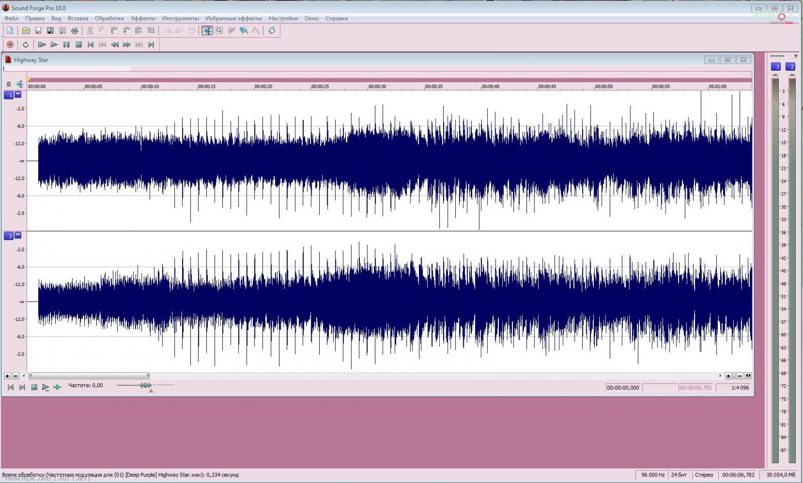803x483 pixels.
Task: Toggle the loop playback button
Action: pyautogui.click(x=26, y=45)
